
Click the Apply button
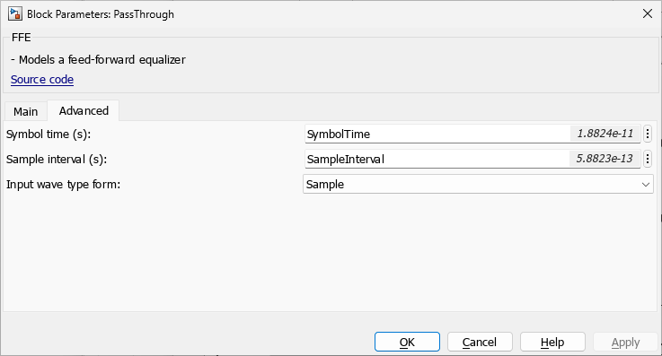625,342
